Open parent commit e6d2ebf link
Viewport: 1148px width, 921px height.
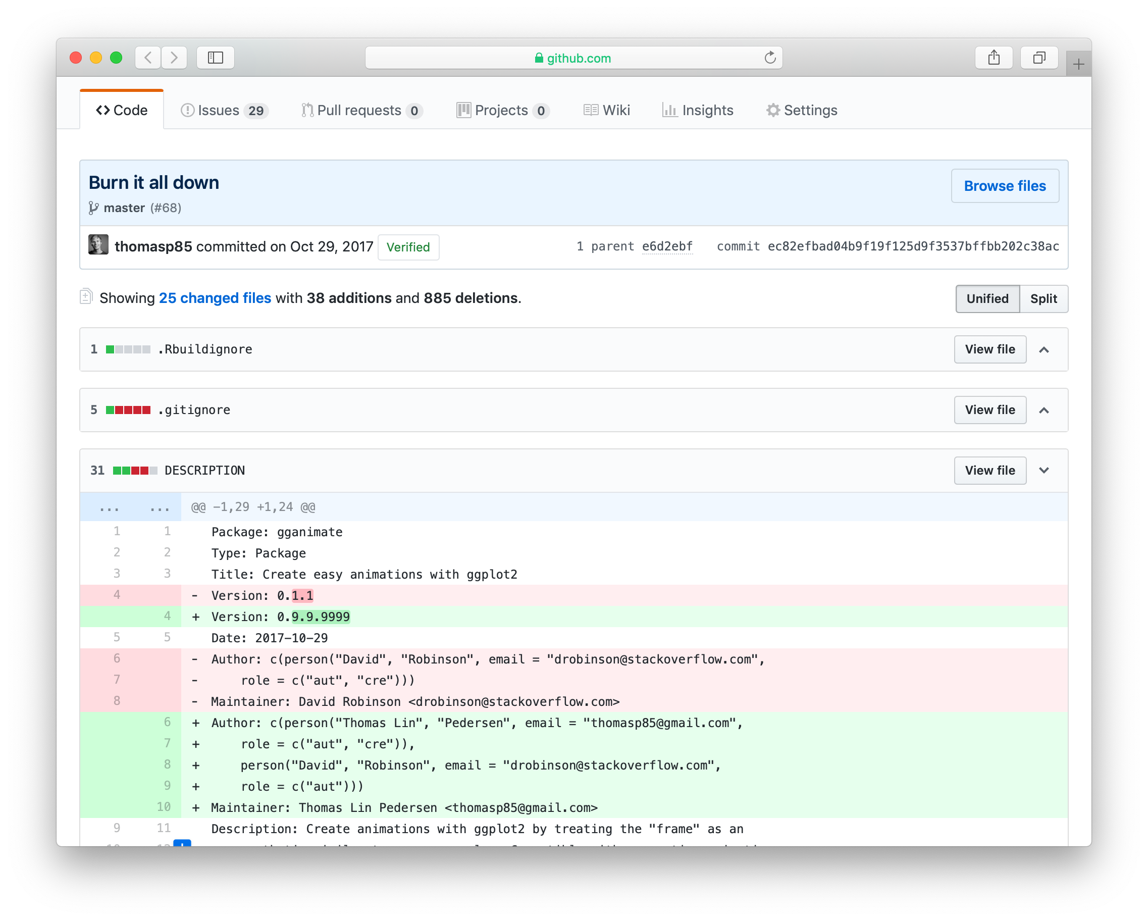pos(667,246)
